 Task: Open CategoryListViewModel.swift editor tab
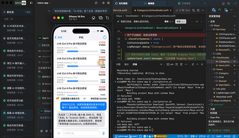point(152,10)
